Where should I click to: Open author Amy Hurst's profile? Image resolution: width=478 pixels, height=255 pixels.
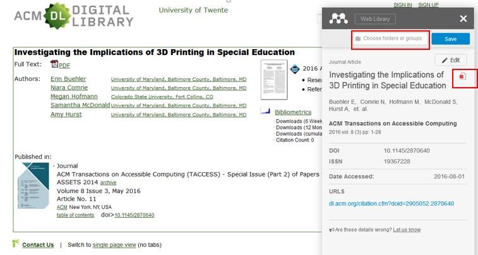point(66,114)
